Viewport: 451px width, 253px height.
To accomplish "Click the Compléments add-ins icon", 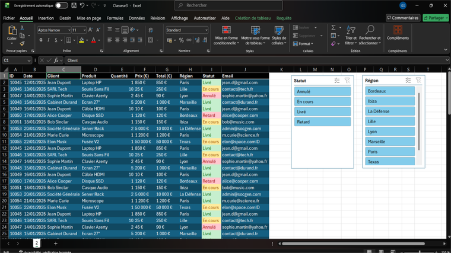I will [397, 33].
